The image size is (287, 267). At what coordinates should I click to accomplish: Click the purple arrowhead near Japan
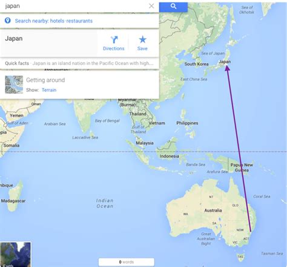point(227,68)
